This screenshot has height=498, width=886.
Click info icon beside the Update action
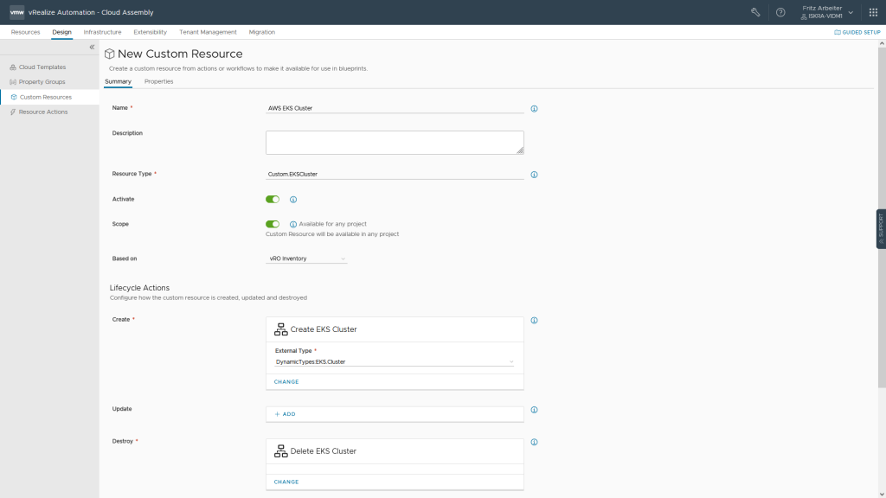tap(534, 410)
